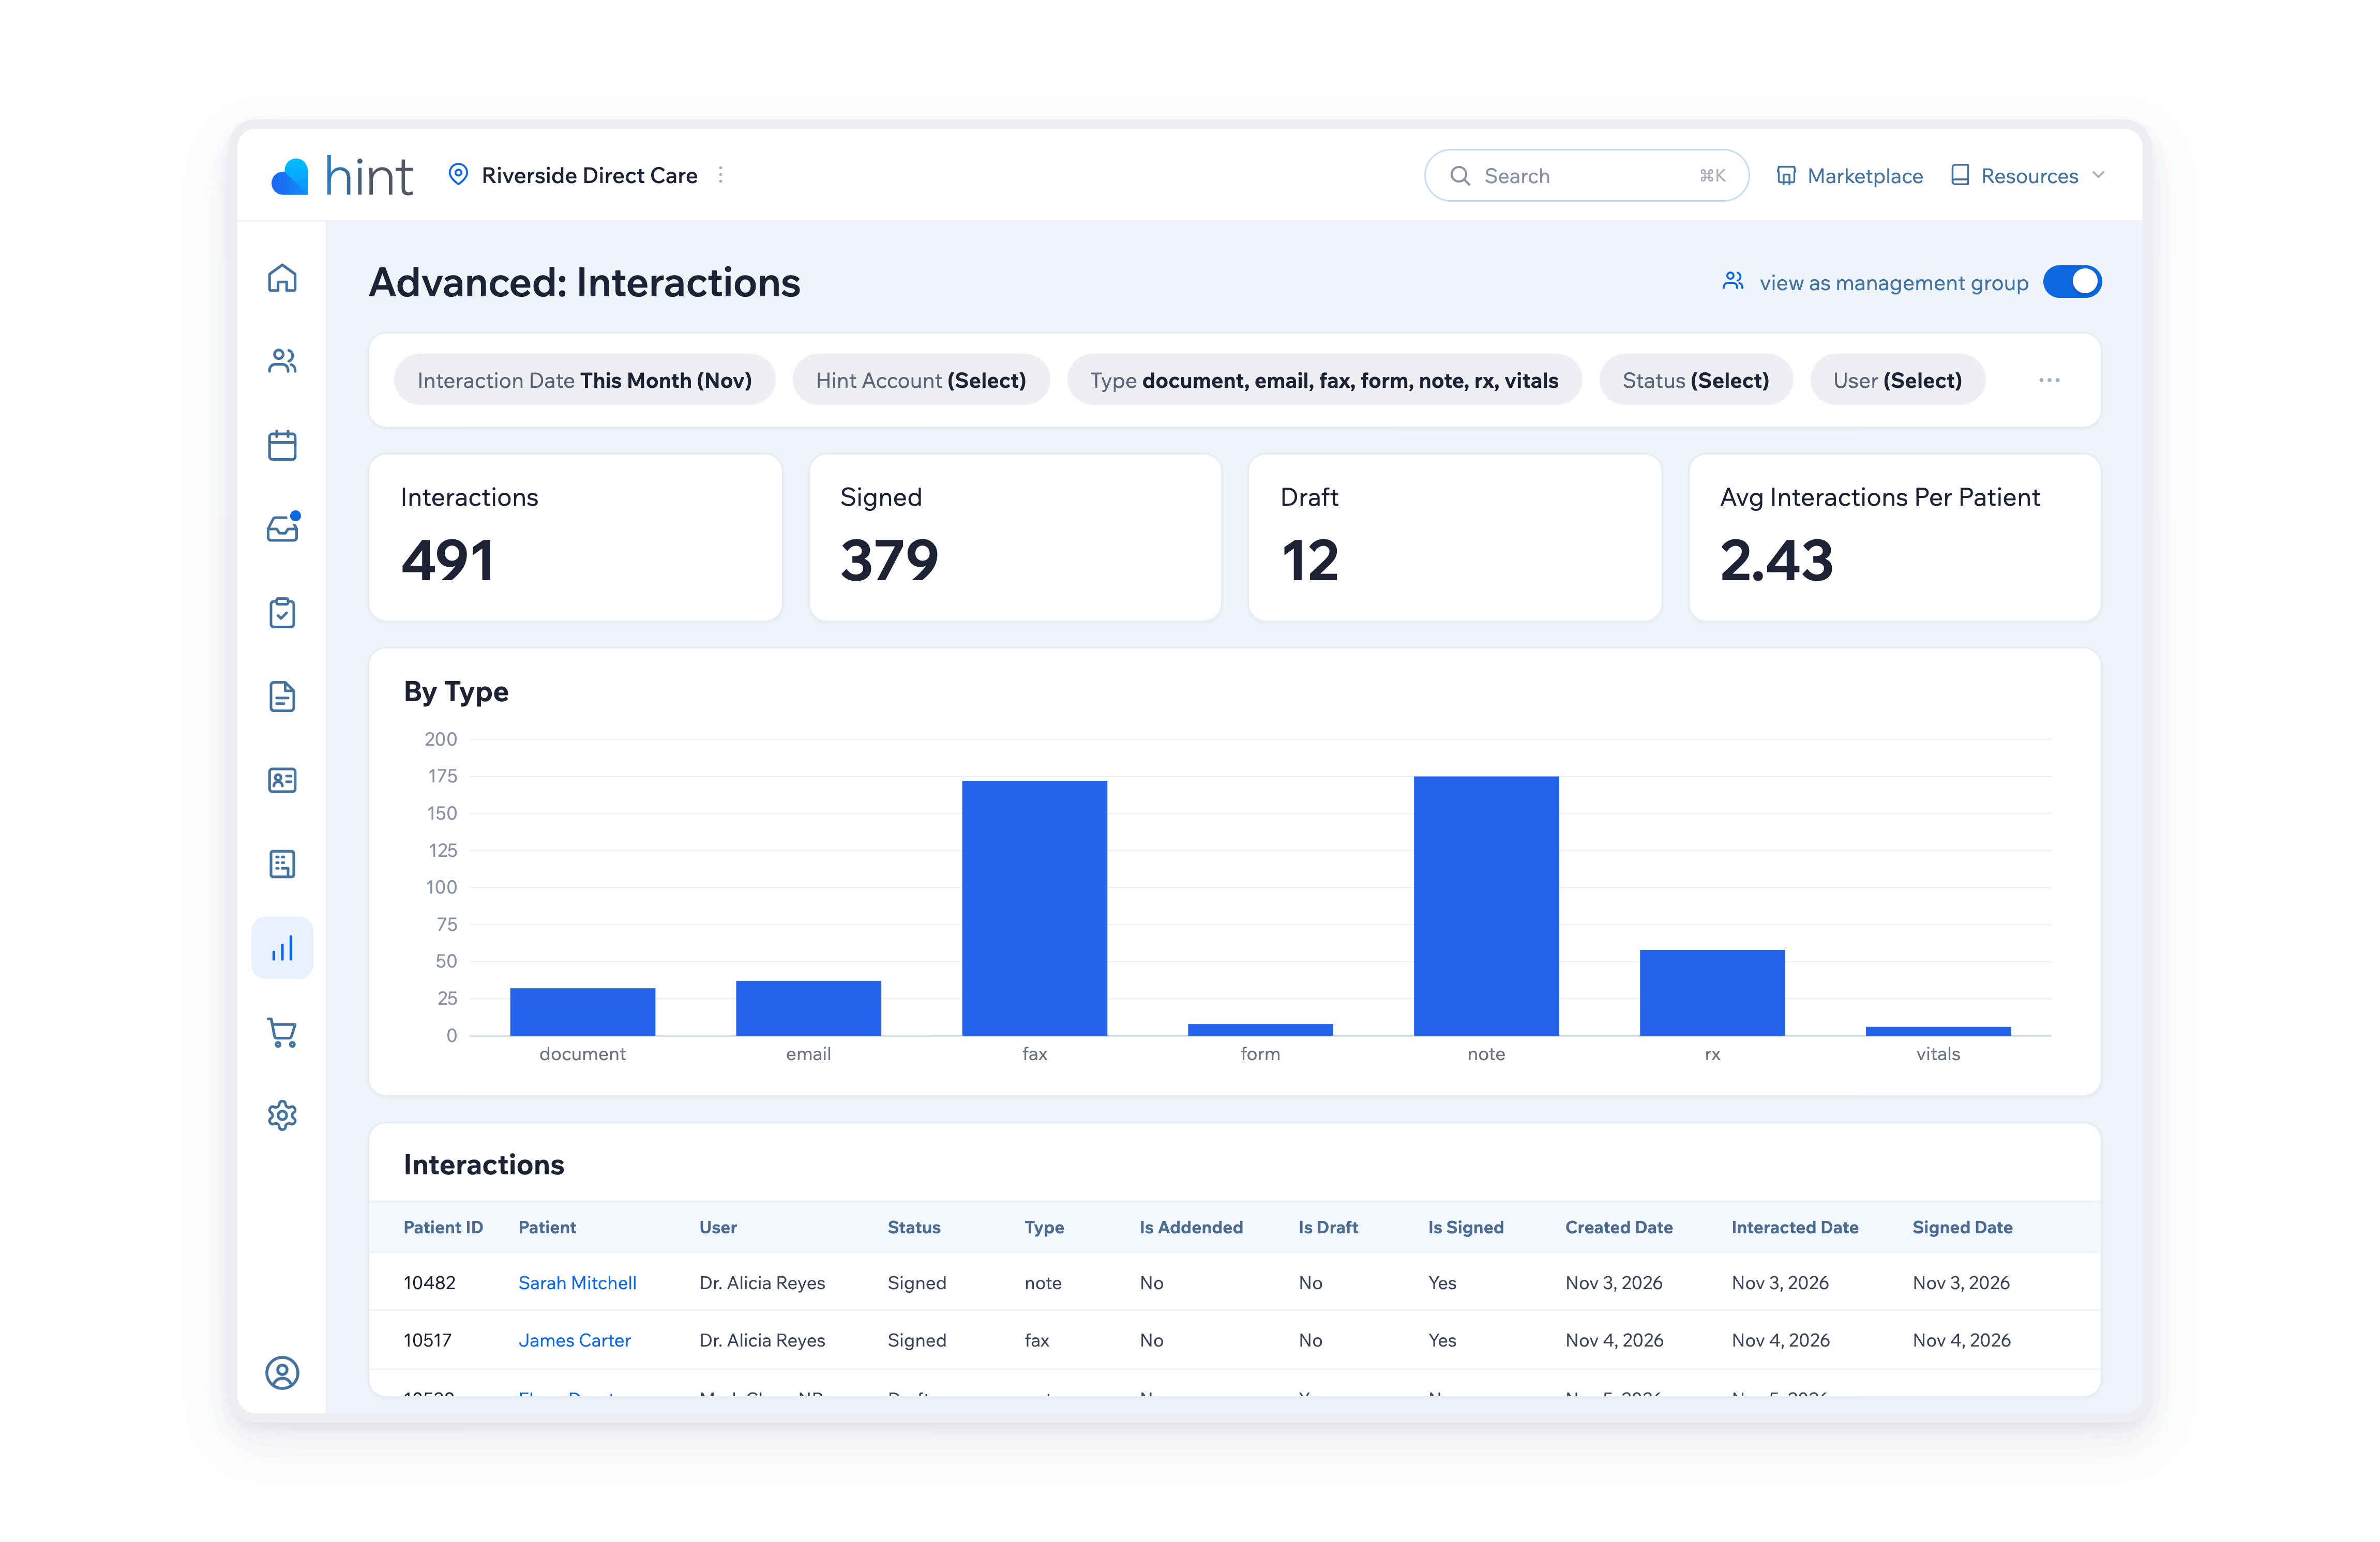Click the fax bar in chart
The width and height of the screenshot is (2380, 1542).
point(1034,908)
